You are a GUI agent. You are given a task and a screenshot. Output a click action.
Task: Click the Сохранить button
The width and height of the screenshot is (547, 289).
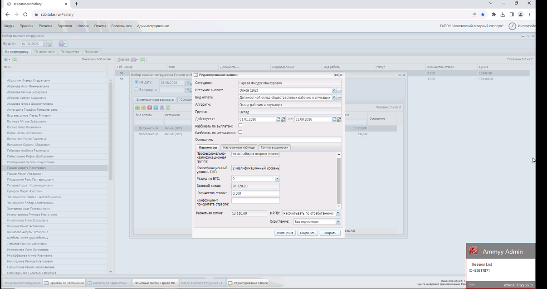tap(308, 233)
